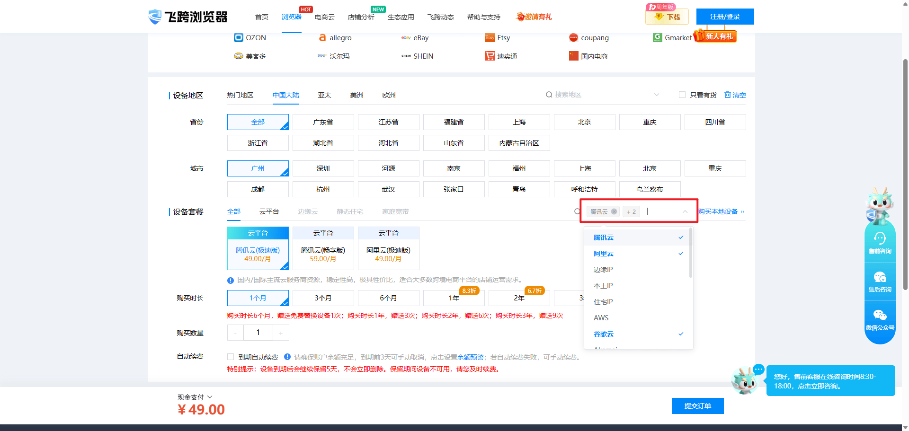Click the 清空 trash icon
The width and height of the screenshot is (909, 431).
728,95
